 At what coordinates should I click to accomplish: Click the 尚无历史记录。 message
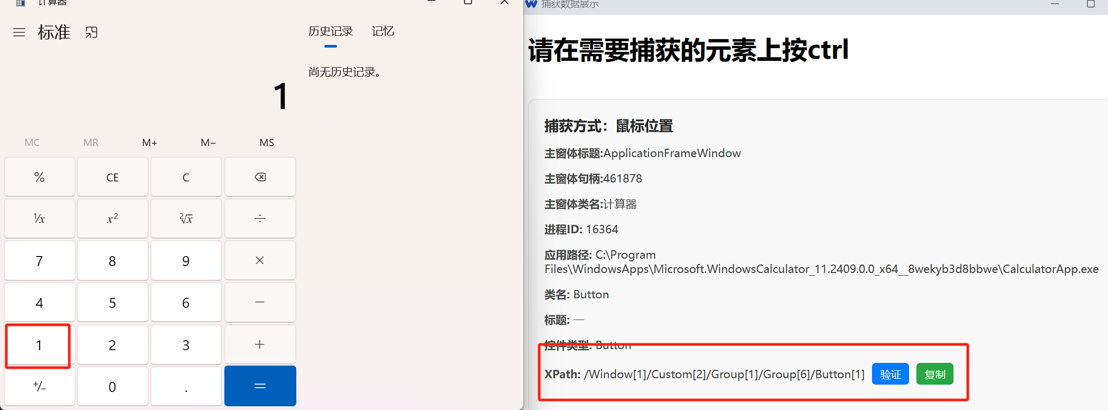[x=345, y=72]
